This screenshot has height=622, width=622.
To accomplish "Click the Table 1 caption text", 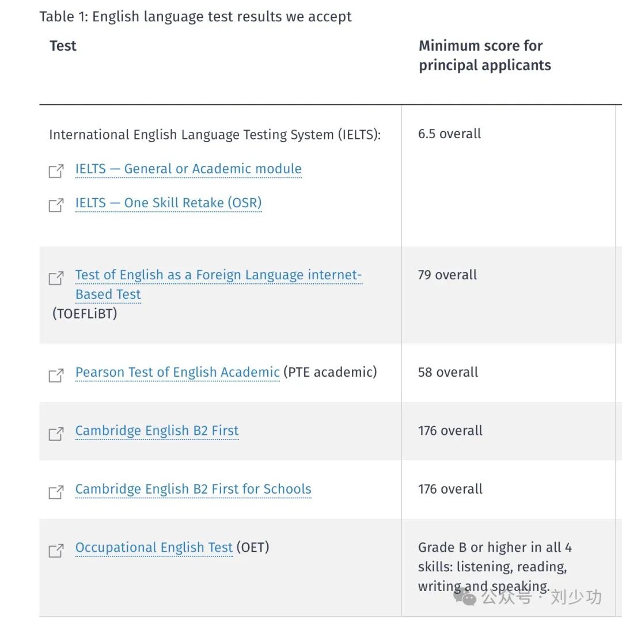I will point(195,17).
